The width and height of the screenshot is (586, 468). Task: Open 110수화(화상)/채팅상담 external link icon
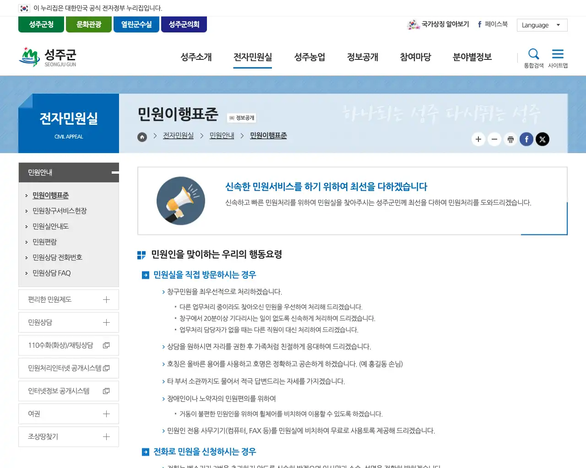point(106,346)
